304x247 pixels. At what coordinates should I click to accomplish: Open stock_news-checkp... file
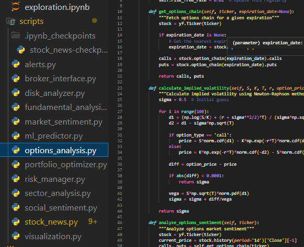pos(69,50)
